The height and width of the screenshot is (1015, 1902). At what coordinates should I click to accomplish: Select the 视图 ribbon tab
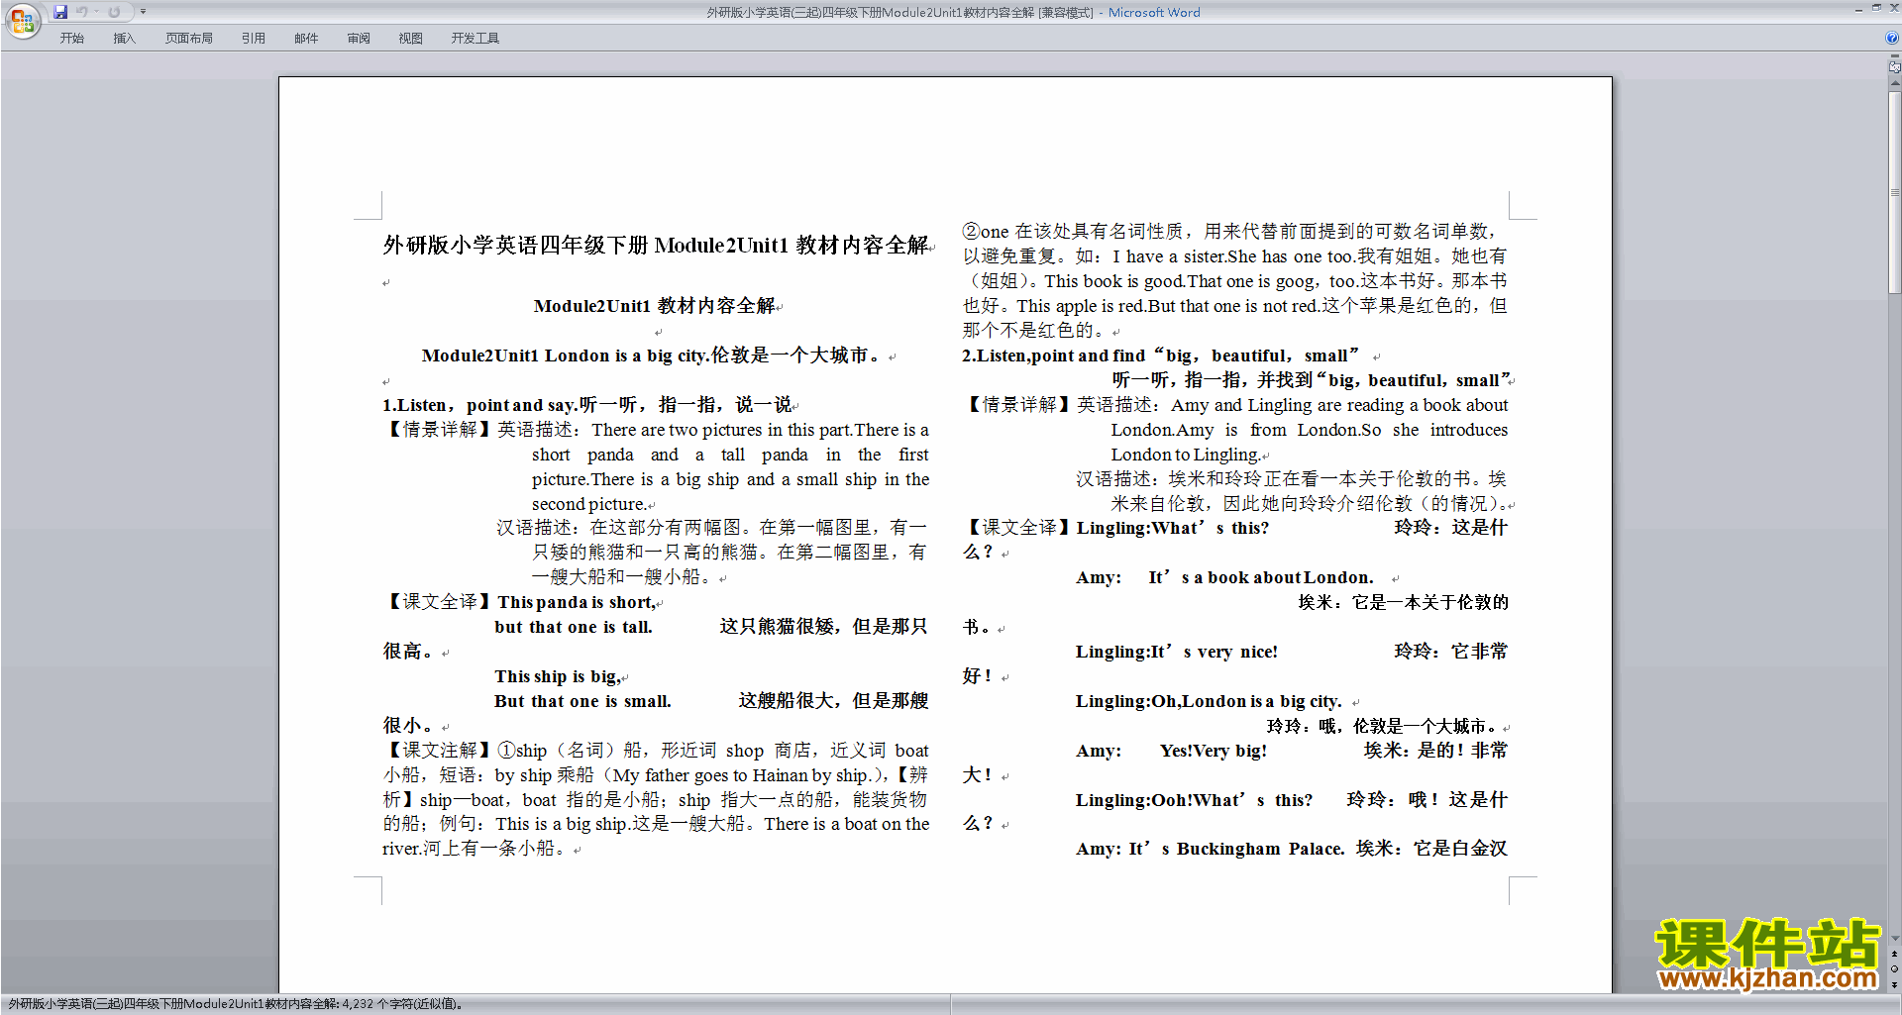(x=411, y=39)
